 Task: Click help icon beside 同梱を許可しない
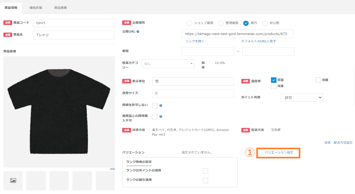(161, 106)
